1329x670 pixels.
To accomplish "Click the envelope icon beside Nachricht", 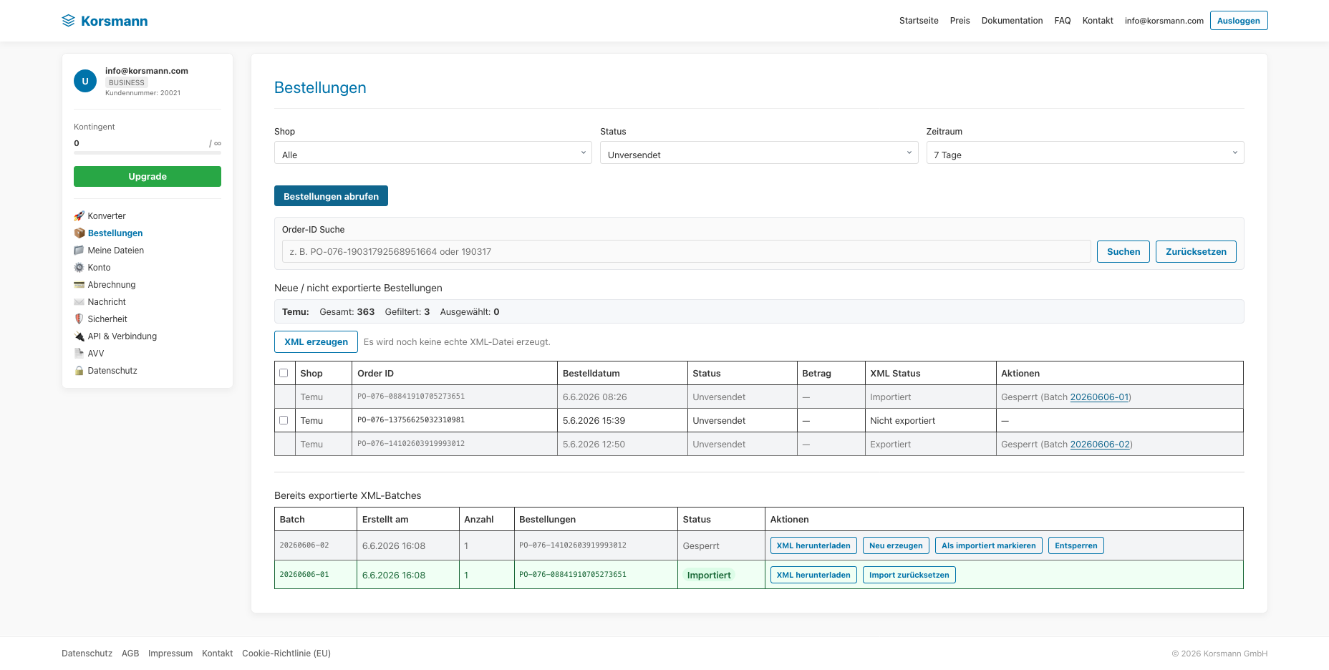I will click(79, 302).
